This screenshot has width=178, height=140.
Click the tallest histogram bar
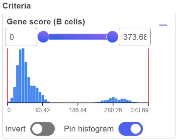pos(23,76)
